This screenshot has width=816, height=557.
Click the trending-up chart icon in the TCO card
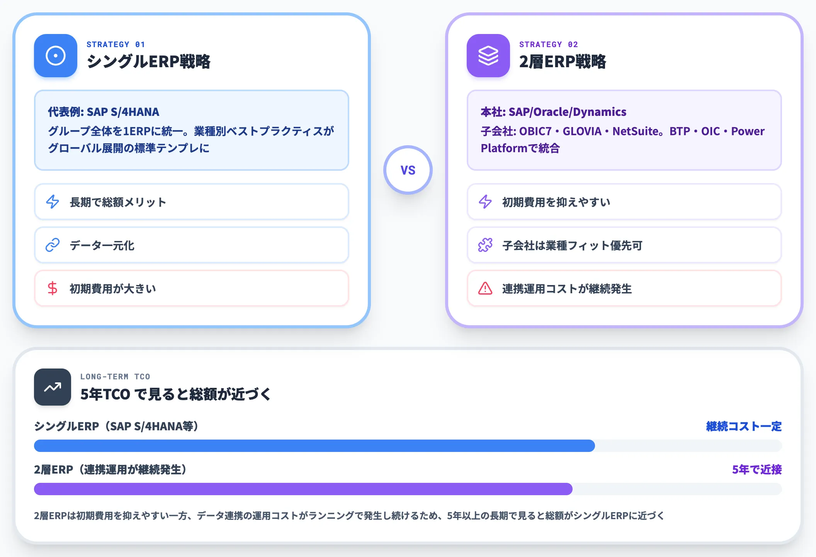(x=53, y=387)
